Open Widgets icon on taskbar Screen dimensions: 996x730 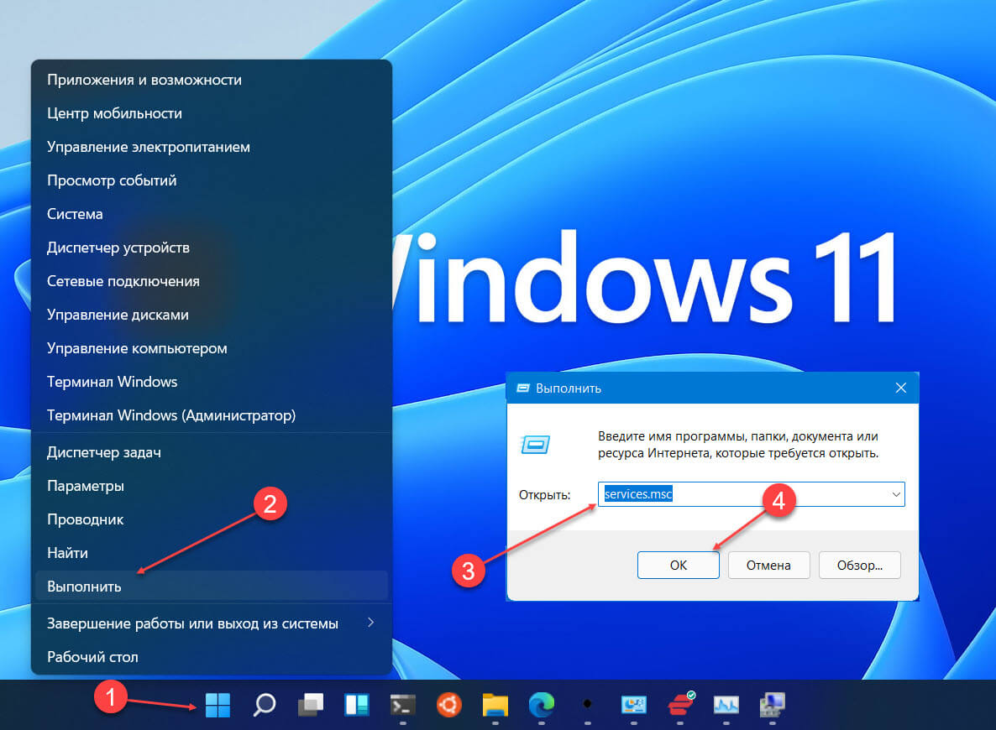(356, 705)
